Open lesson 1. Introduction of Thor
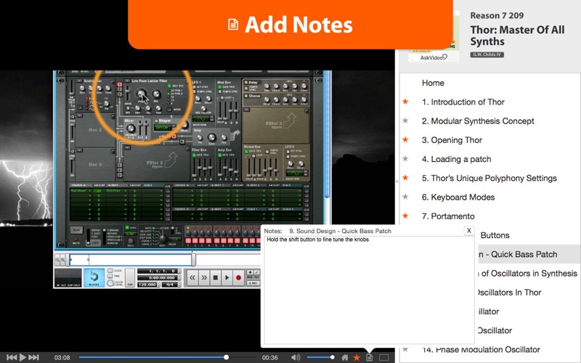This screenshot has height=363, width=581. pyautogui.click(x=463, y=102)
